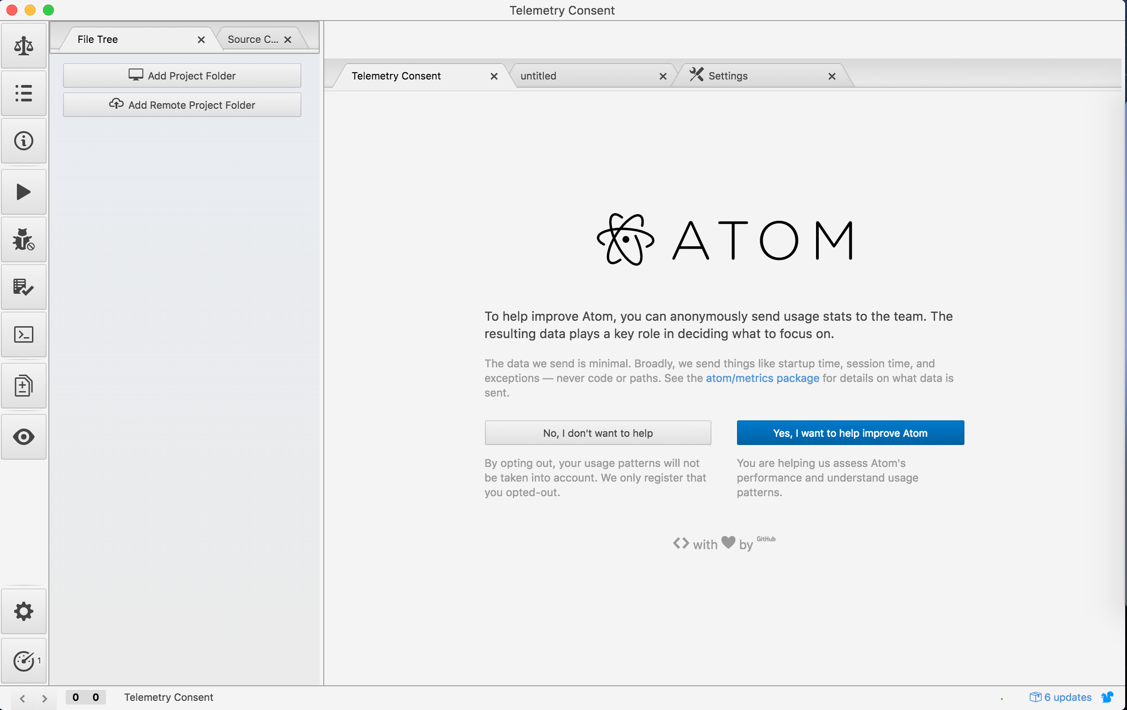Open settings via the gear icon
Viewport: 1127px width, 710px height.
(23, 611)
